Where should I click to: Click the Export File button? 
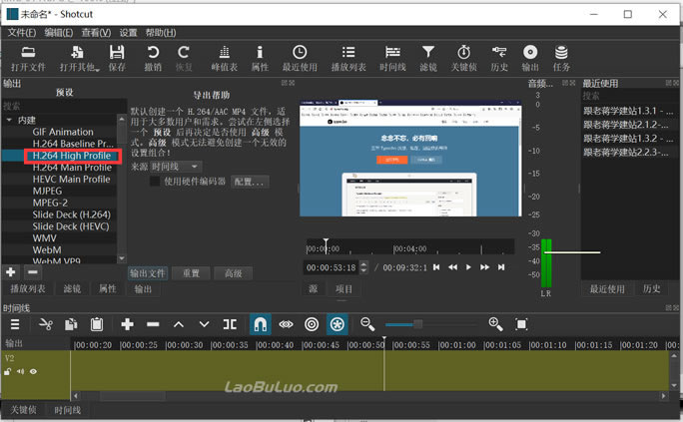148,273
